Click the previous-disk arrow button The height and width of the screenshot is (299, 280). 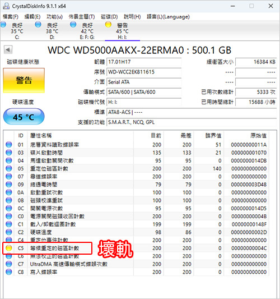click(x=8, y=50)
